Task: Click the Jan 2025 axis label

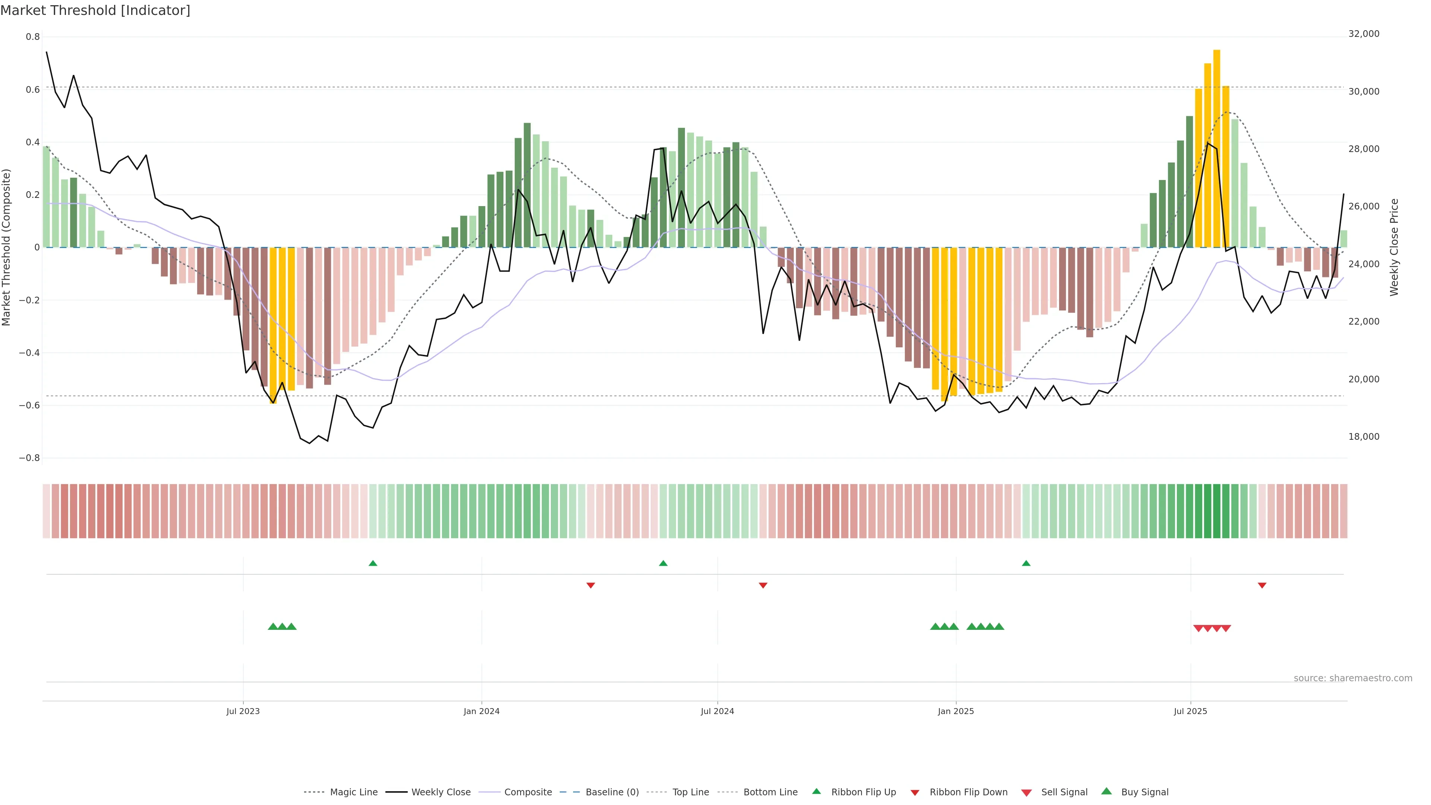Action: point(955,711)
